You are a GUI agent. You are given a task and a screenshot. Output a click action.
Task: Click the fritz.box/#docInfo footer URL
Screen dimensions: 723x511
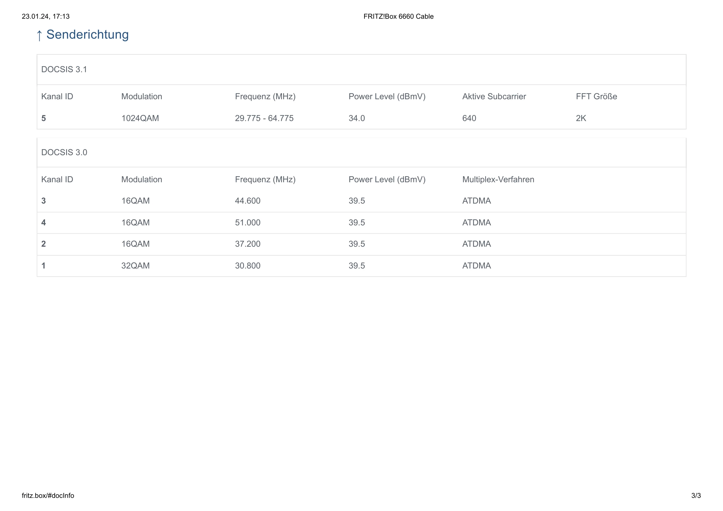(x=48, y=496)
